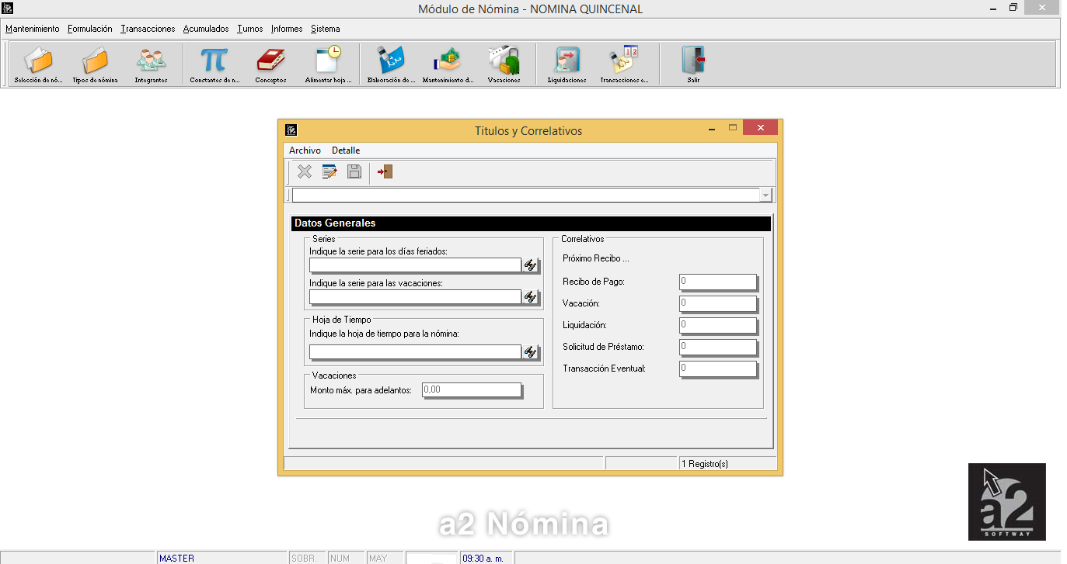
Task: Open the Conceptos book icon
Action: point(270,64)
